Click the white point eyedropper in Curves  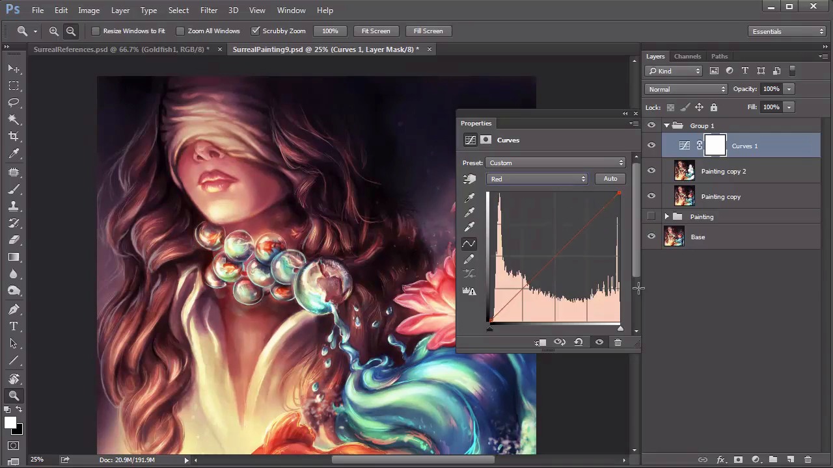coord(469,227)
